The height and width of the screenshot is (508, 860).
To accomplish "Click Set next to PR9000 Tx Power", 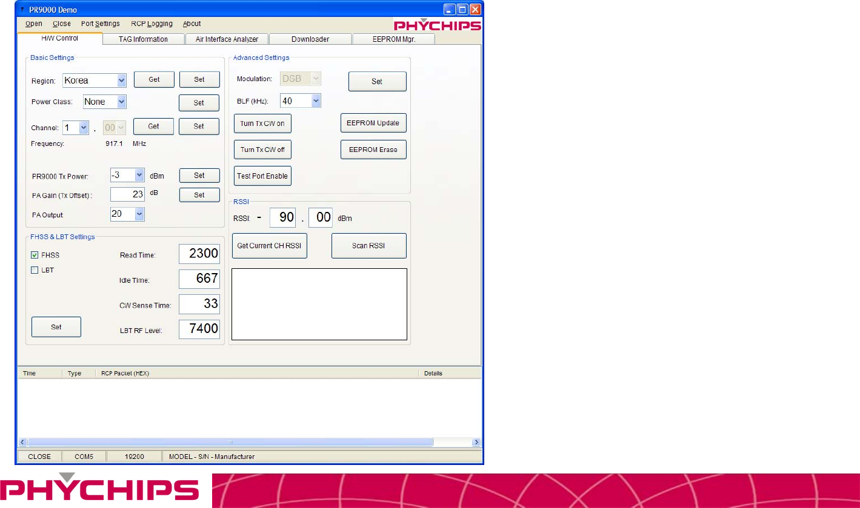I will pos(199,176).
